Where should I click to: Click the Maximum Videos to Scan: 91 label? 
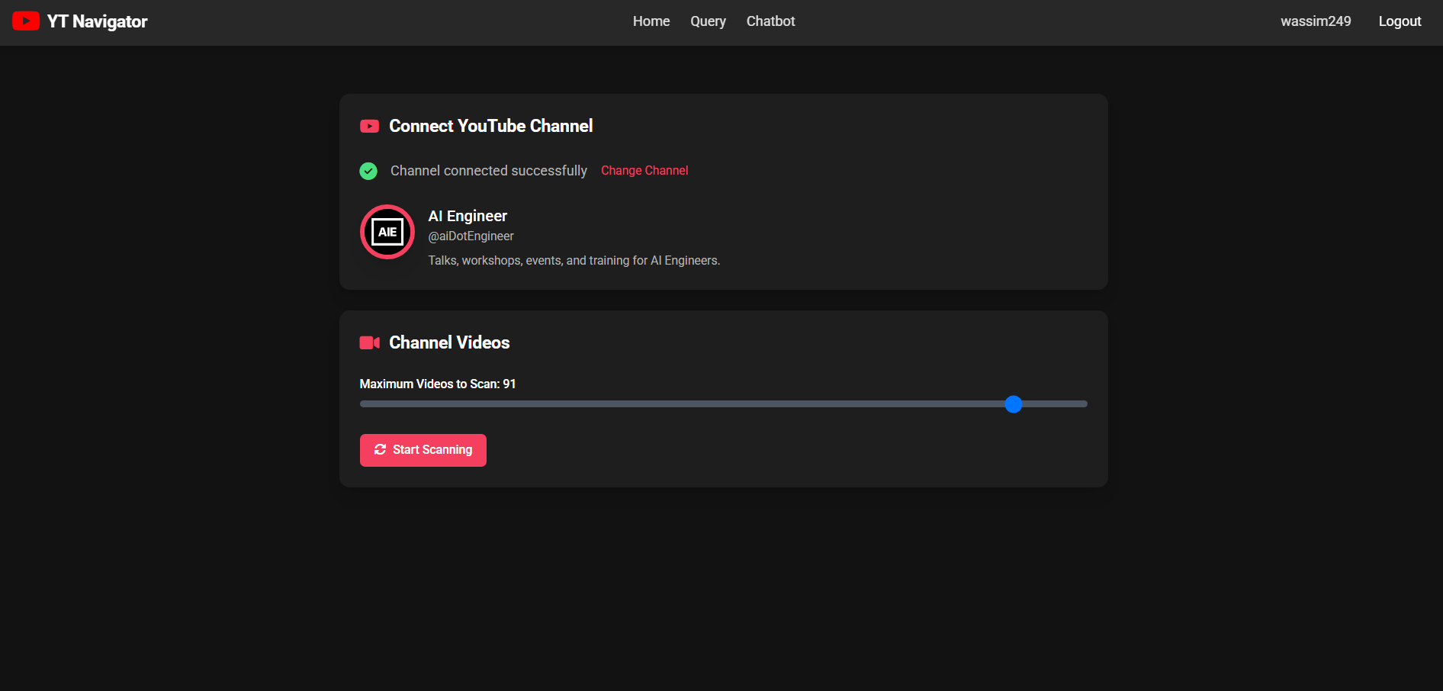tap(438, 384)
